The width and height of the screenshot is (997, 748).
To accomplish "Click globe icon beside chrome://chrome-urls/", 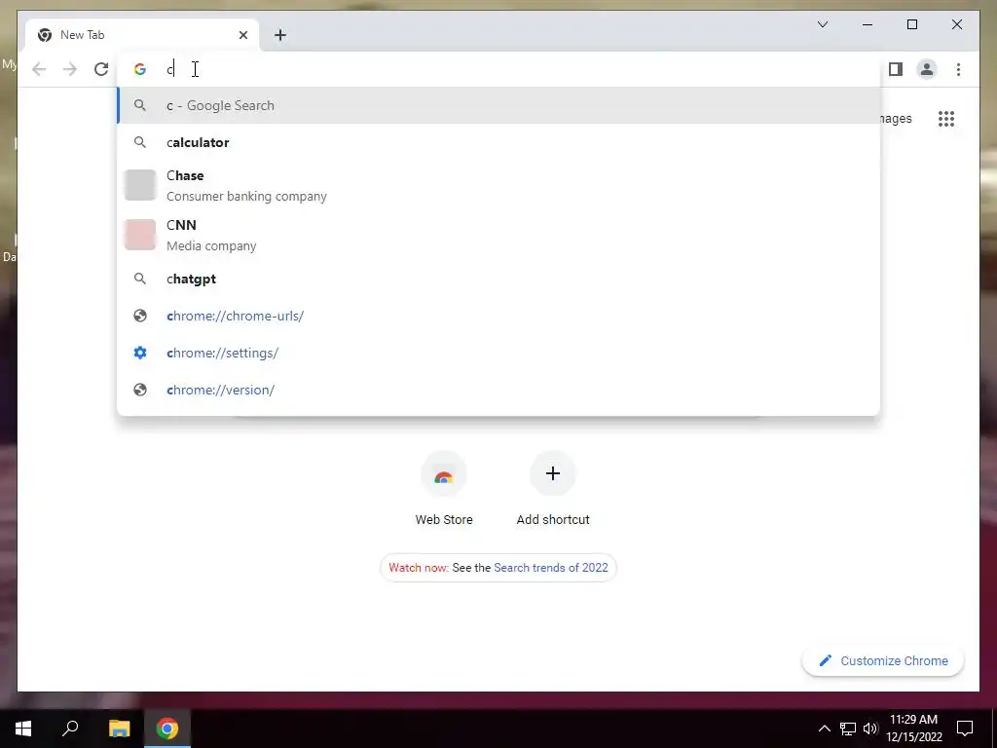I will point(140,317).
